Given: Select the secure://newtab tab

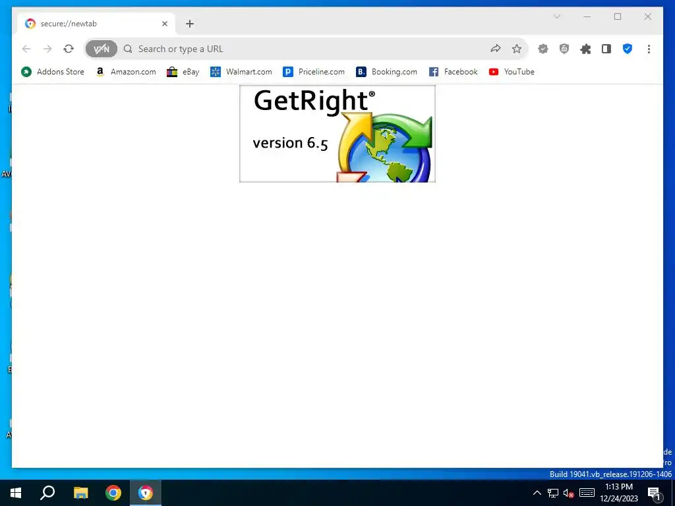Looking at the screenshot, I should coord(96,24).
